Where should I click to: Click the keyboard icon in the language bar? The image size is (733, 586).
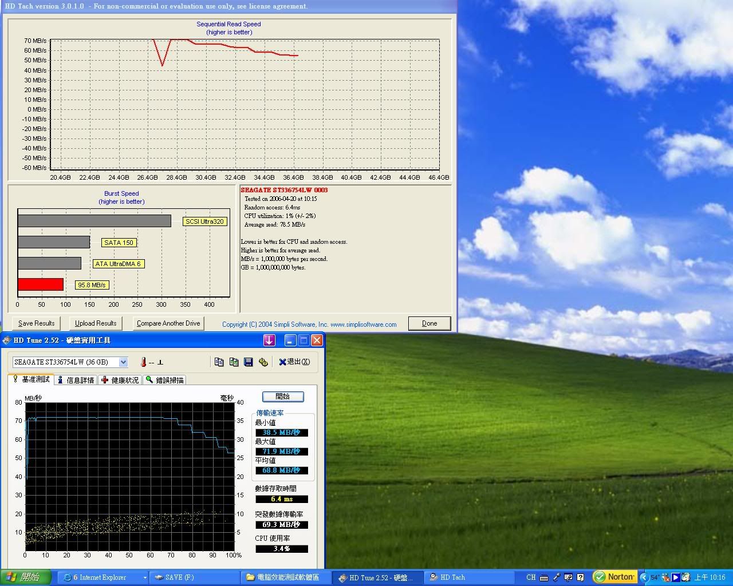pyautogui.click(x=544, y=577)
